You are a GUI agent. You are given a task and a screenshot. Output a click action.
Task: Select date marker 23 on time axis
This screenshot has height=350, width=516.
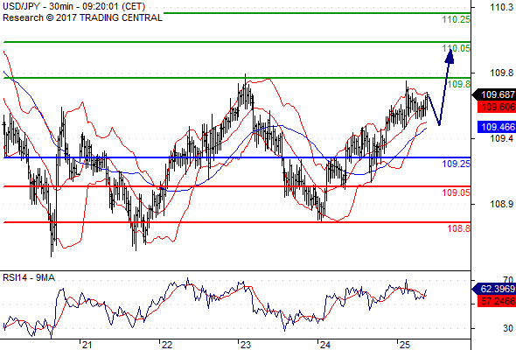click(x=246, y=345)
